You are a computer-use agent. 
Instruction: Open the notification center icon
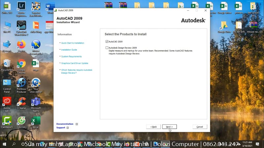coord(257,144)
